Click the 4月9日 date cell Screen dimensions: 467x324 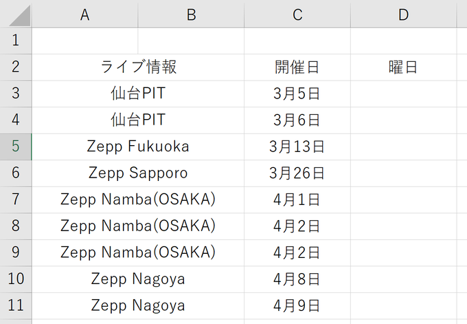click(297, 305)
